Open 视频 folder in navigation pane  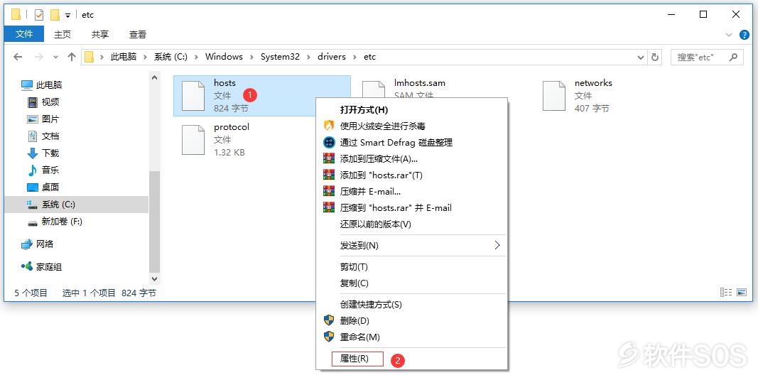43,102
